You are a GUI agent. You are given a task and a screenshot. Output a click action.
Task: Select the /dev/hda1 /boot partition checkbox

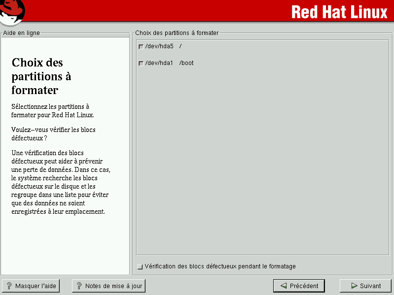(x=141, y=64)
